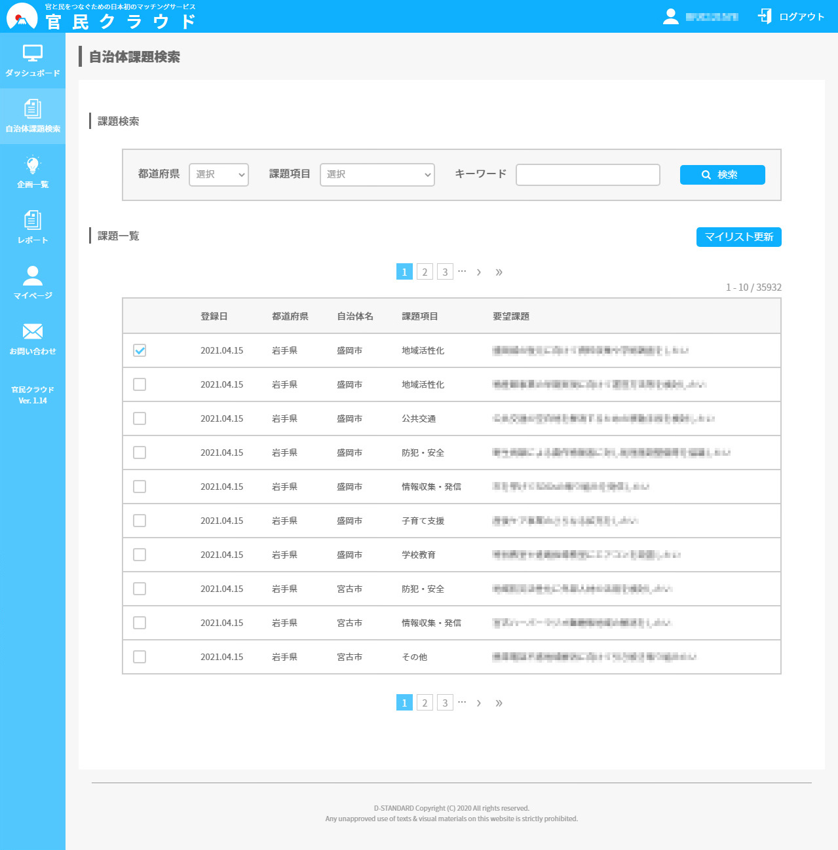The width and height of the screenshot is (838, 850).
Task: Open お問い合わせ envelope icon
Action: [x=33, y=331]
